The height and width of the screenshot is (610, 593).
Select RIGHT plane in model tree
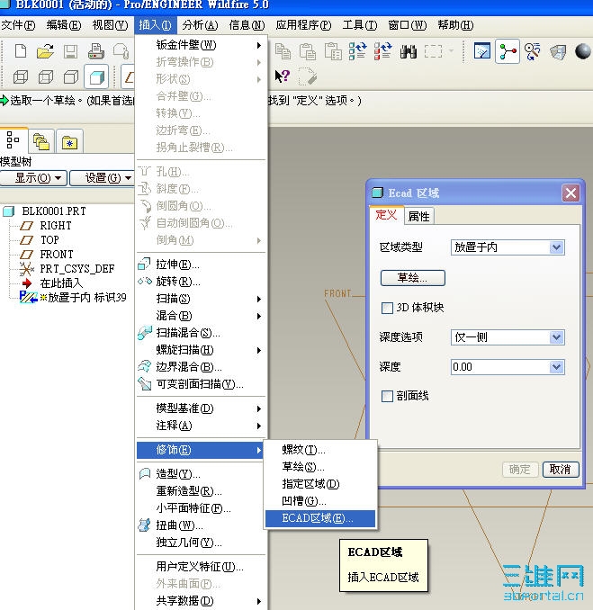[x=55, y=226]
